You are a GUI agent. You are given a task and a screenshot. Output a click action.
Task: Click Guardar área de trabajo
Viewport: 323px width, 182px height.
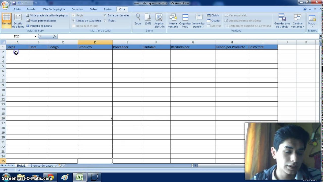[282, 21]
